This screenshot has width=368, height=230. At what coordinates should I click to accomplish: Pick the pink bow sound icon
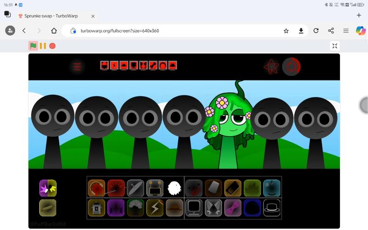coord(233,208)
